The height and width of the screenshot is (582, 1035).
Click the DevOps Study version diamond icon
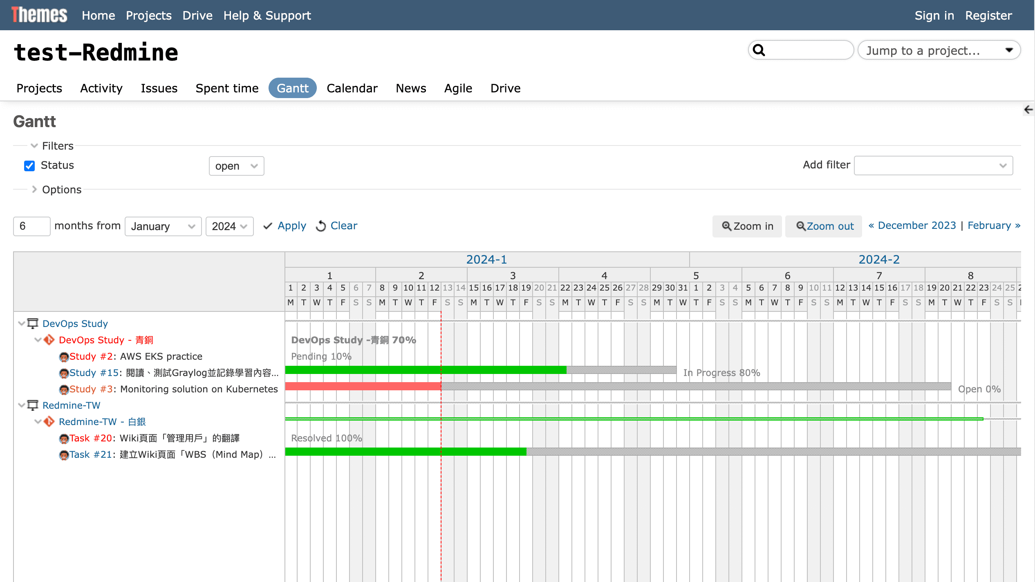[x=49, y=340]
